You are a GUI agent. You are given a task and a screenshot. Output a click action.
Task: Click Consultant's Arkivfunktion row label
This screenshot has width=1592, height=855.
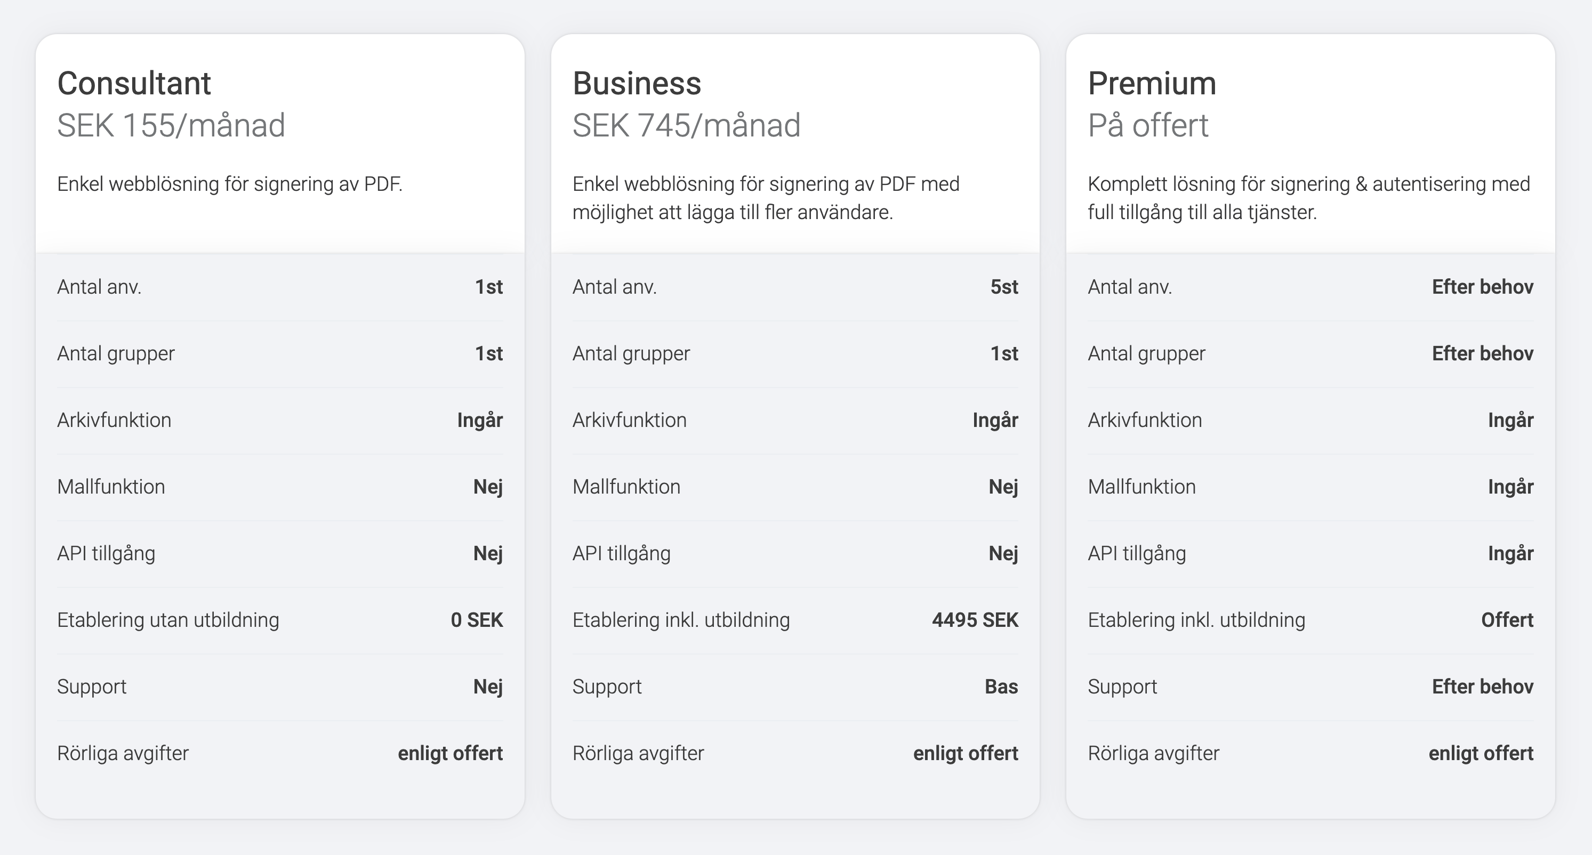tap(114, 420)
